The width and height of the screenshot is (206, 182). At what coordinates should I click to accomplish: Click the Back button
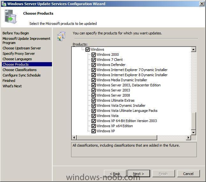(x=115, y=174)
